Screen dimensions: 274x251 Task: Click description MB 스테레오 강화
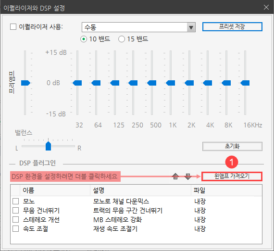tap(117, 220)
